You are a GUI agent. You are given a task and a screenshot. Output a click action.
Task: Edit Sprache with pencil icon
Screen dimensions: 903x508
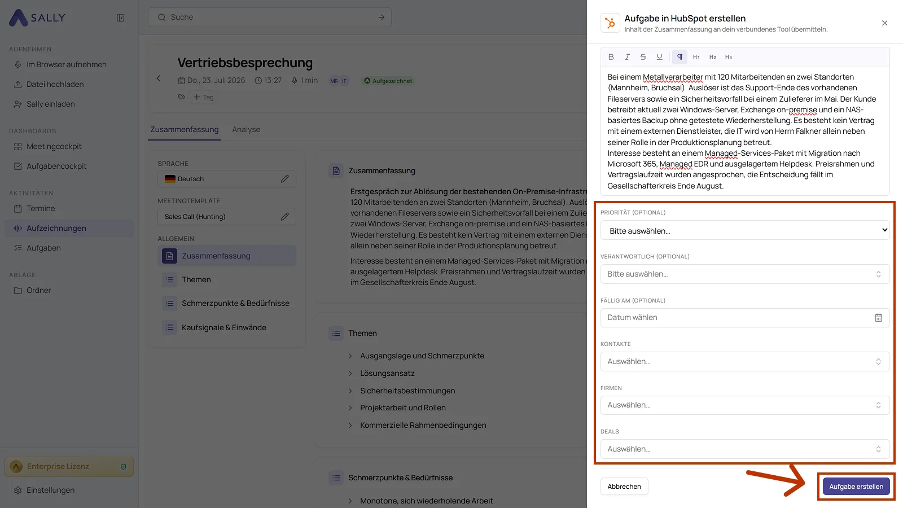[x=285, y=179]
